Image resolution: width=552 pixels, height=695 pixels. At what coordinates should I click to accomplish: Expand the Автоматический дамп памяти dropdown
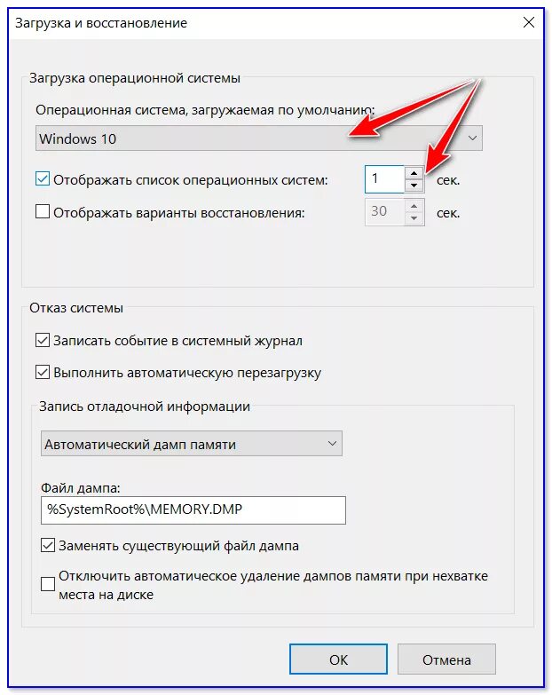pyautogui.click(x=332, y=444)
